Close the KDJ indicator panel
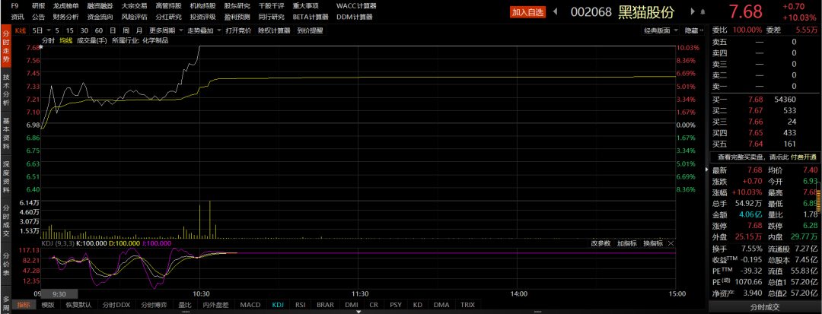822x314 pixels. tap(671, 243)
